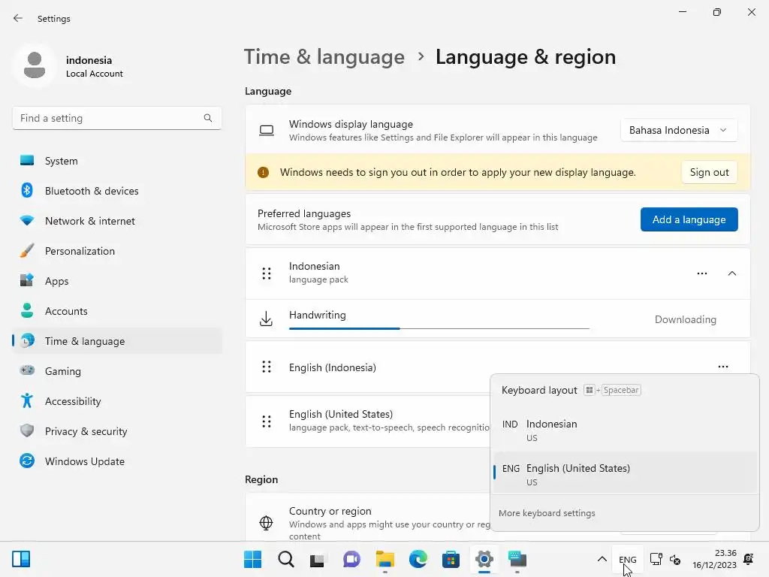Open System settings
This screenshot has width=769, height=577.
116,161
